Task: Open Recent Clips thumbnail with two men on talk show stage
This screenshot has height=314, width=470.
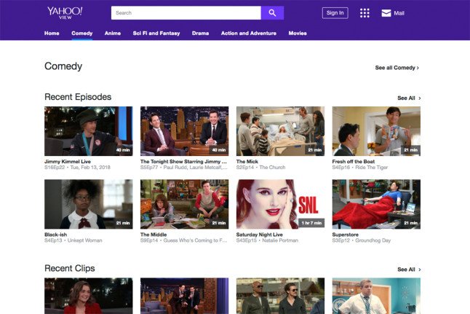Action: point(184,296)
